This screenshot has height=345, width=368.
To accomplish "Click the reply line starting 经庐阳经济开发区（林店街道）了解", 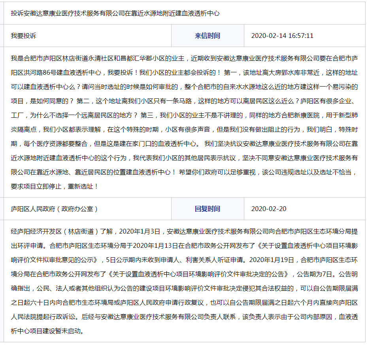I will 184,232.
